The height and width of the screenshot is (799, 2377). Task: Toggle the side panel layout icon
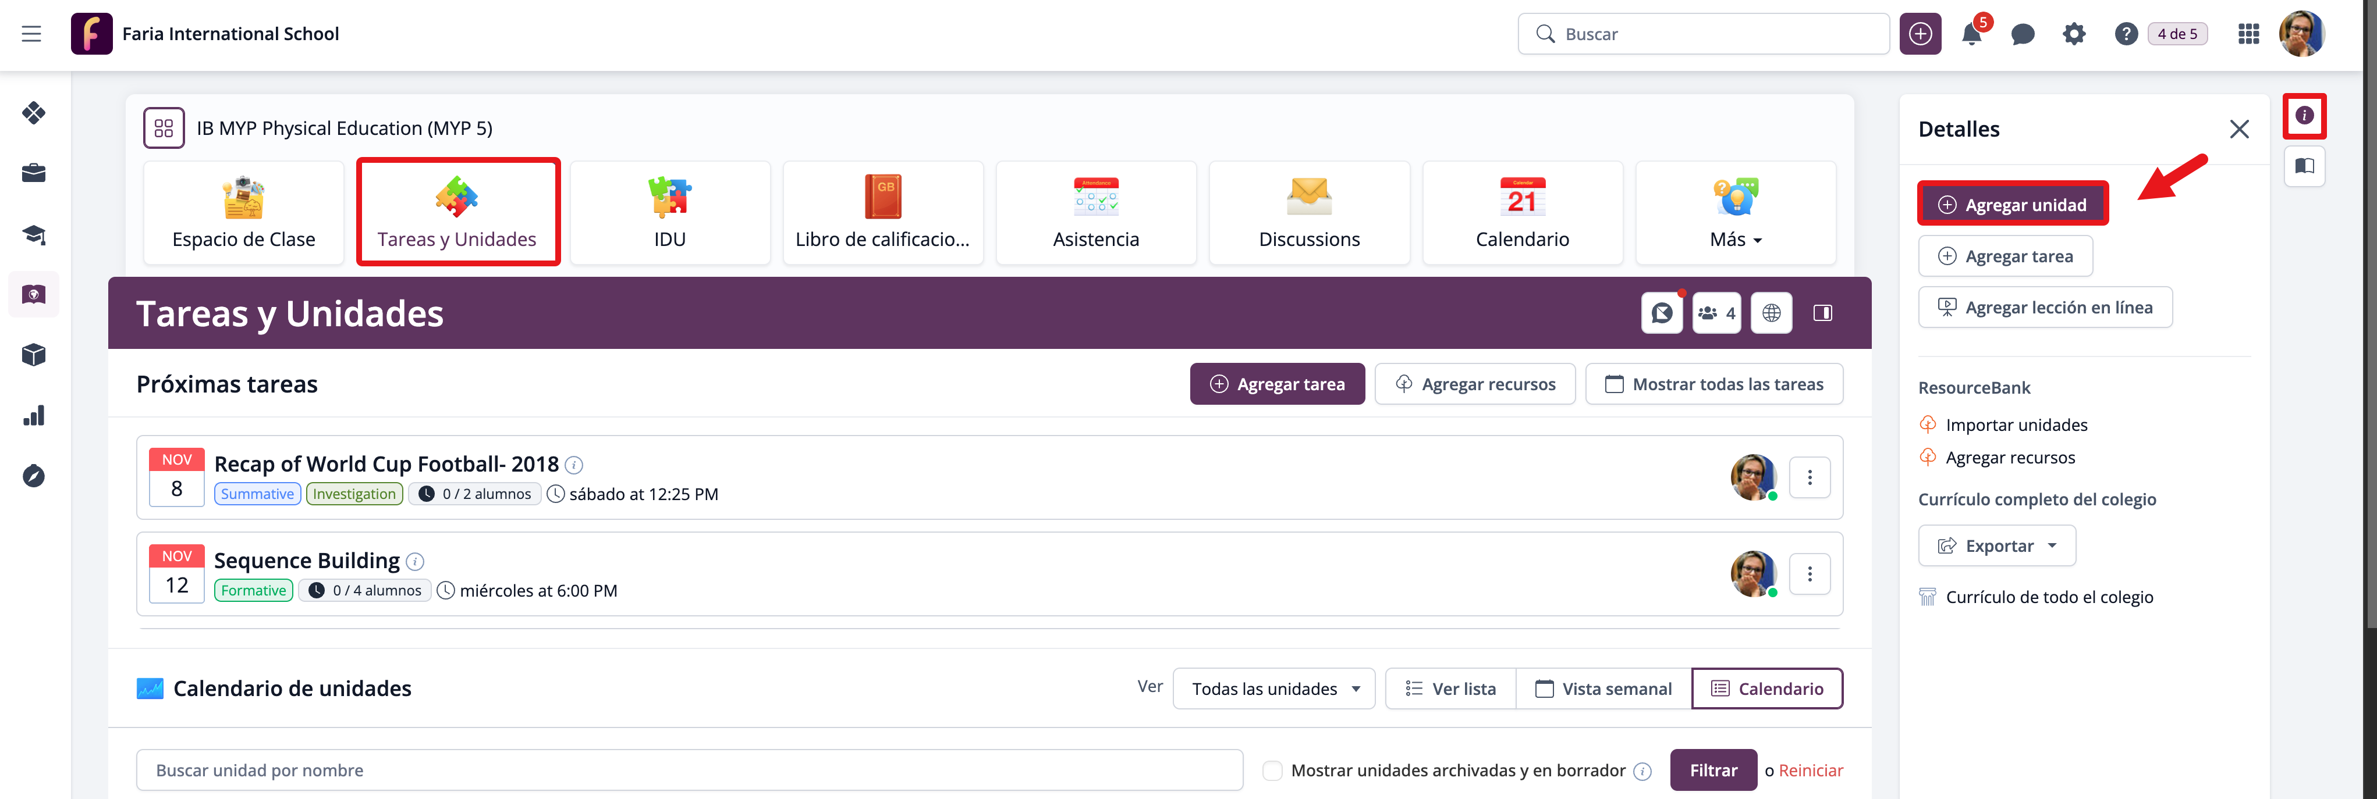pos(1822,313)
